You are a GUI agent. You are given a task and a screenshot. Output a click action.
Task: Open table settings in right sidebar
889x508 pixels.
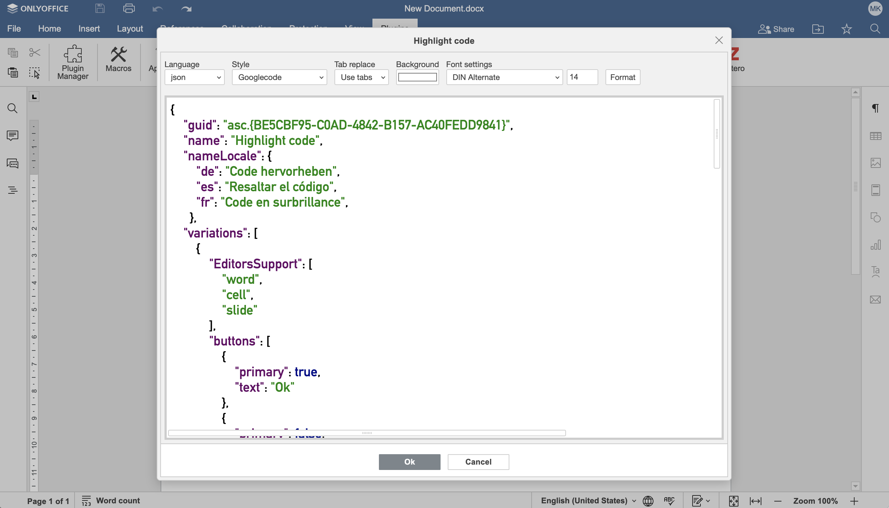875,136
